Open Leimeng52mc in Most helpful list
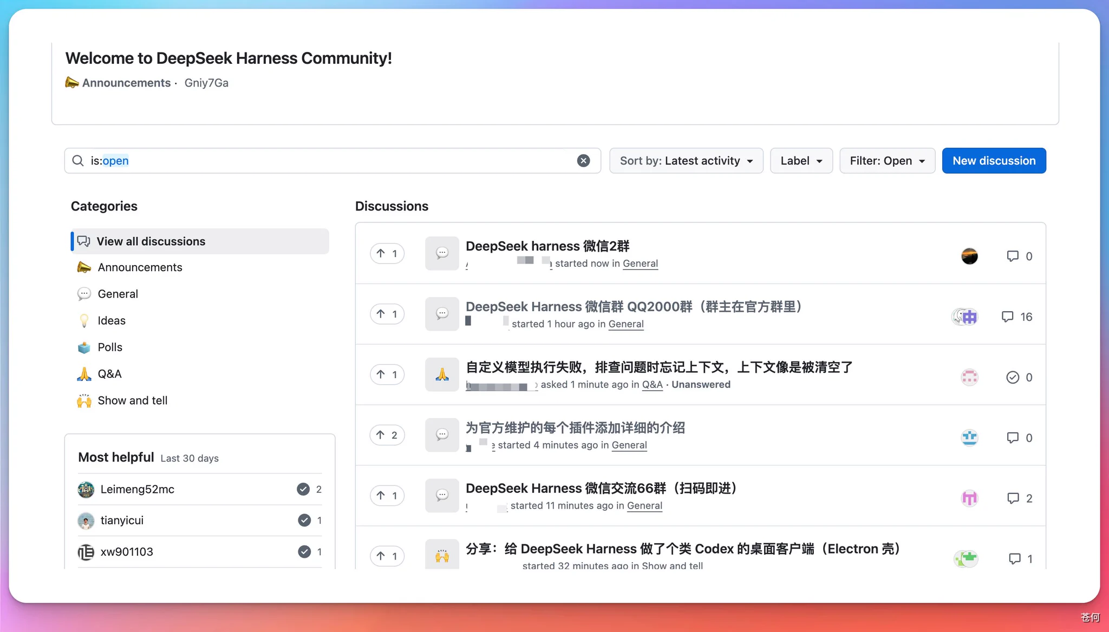Screen dimensions: 1109x632 tap(137, 489)
